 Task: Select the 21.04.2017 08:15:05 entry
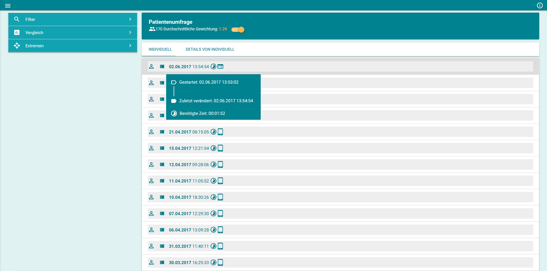[340, 132]
